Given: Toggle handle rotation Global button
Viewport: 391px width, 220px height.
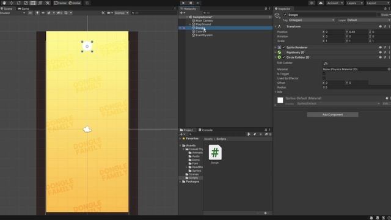Looking at the screenshot, I should coord(75,3).
